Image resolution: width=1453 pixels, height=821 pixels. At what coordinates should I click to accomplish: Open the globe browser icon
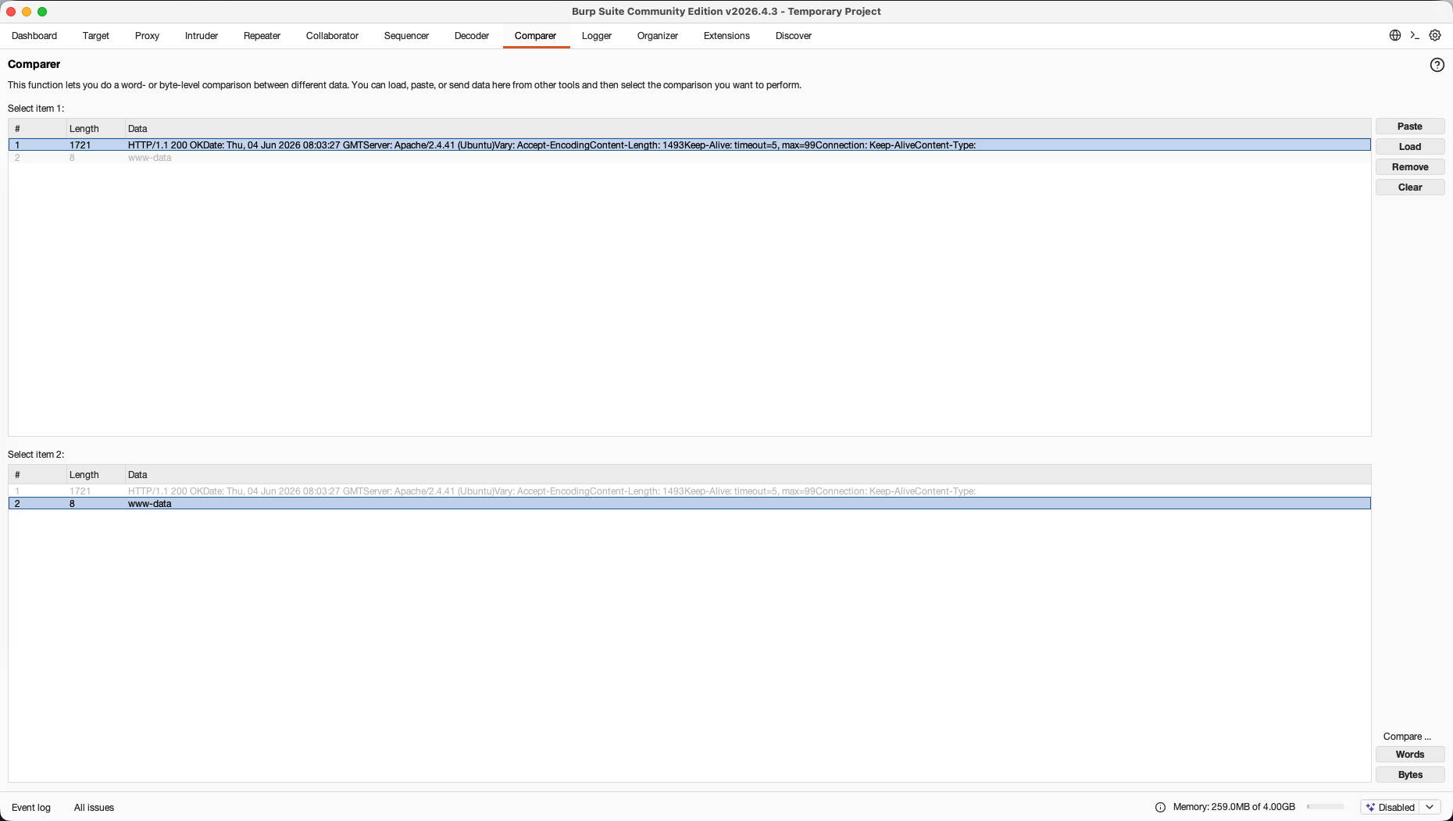pos(1394,35)
